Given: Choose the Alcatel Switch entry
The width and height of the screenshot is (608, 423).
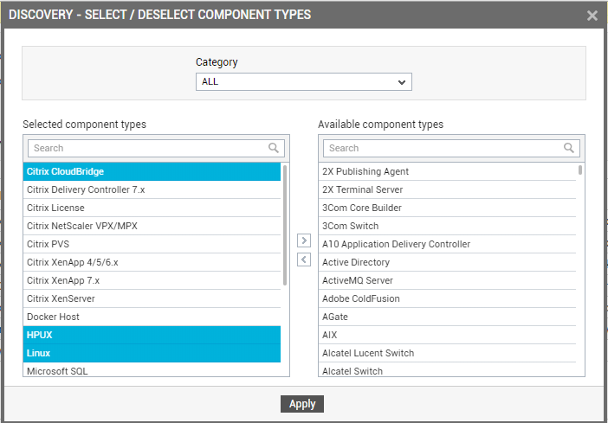Looking at the screenshot, I should pos(447,370).
